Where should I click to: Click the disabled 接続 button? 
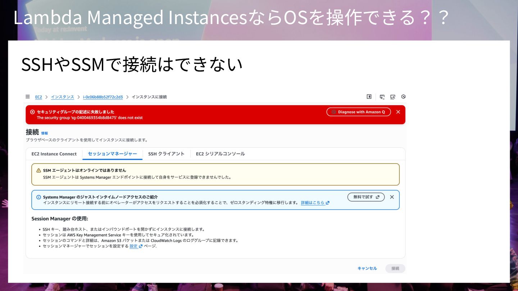pyautogui.click(x=395, y=268)
